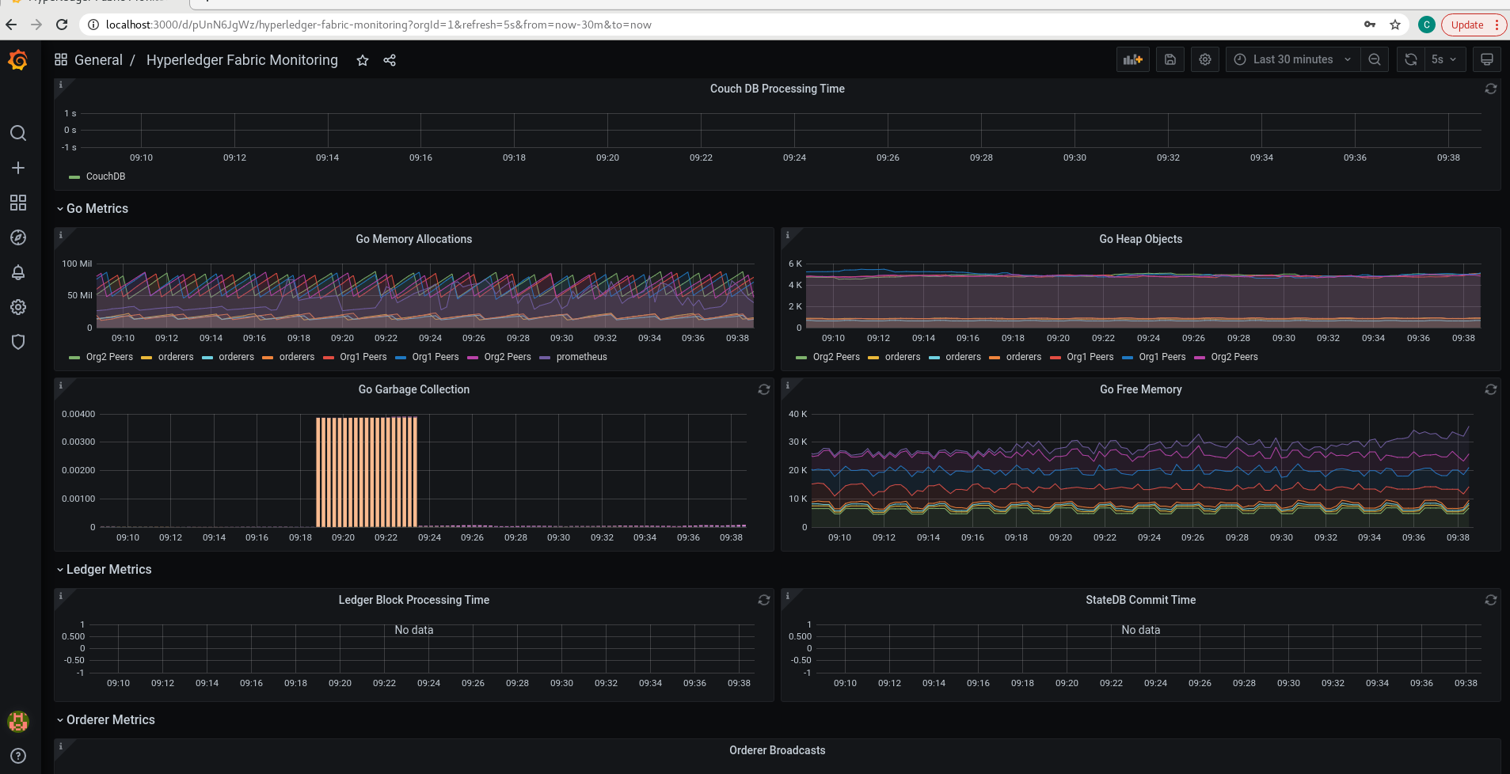Viewport: 1510px width, 774px height.
Task: Open Go Memory Allocations panel title menu
Action: [x=413, y=239]
